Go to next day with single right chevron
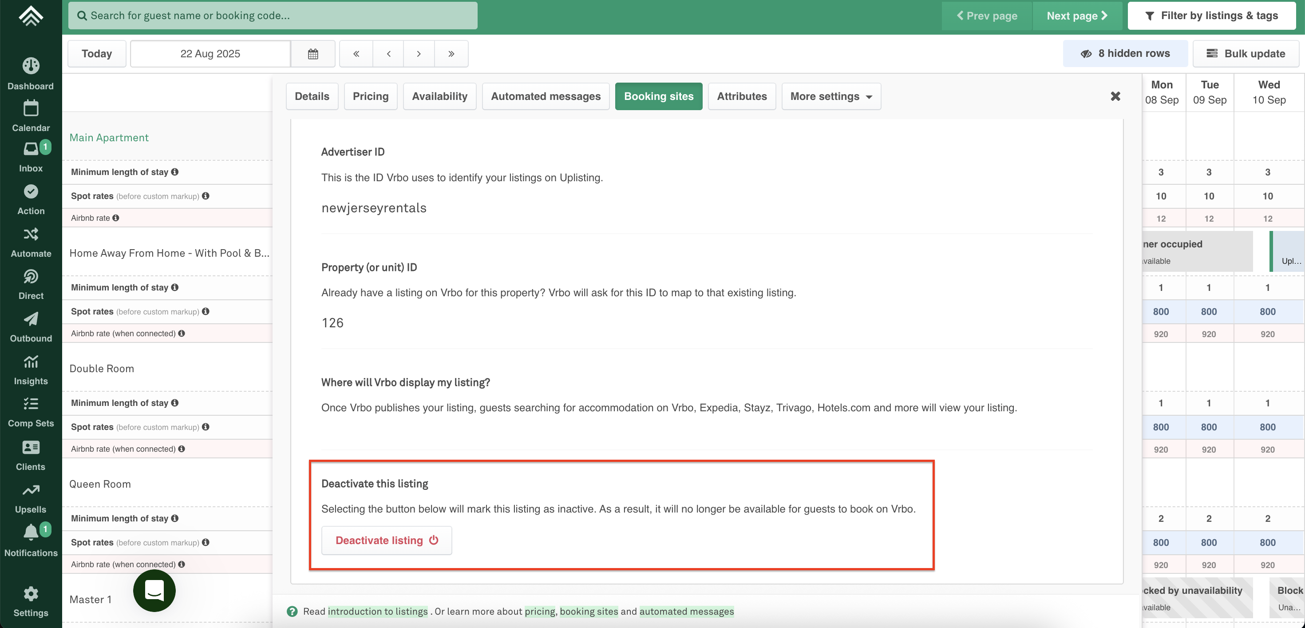1305x628 pixels. click(x=419, y=54)
